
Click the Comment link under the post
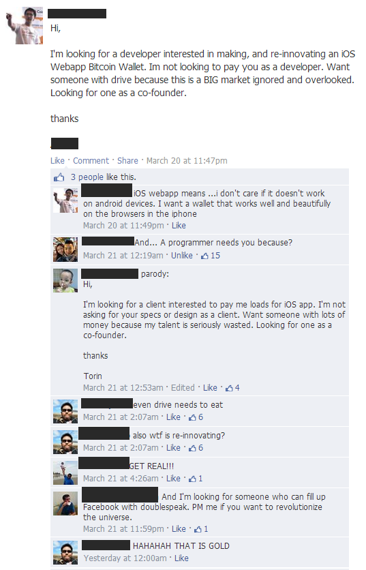tap(91, 161)
